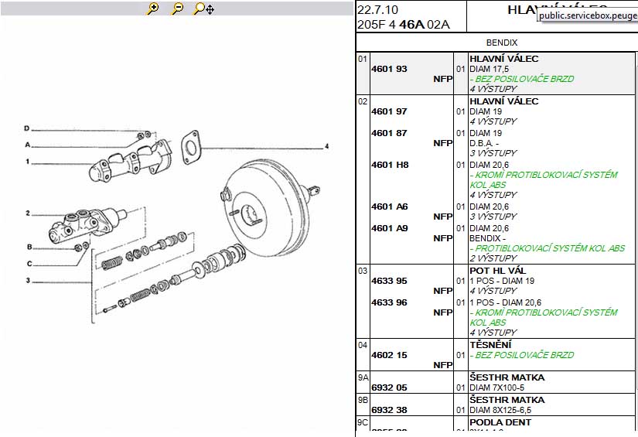The image size is (638, 437).
Task: Click part number 4601 A9
Action: pos(389,228)
